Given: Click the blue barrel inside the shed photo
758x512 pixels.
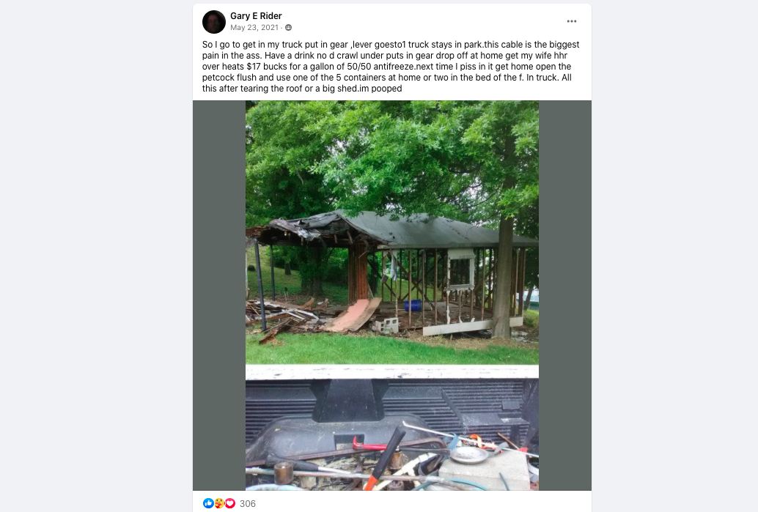Looking at the screenshot, I should click(413, 305).
